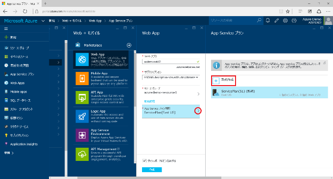Viewport: 333px width, 179px height.
Task: Select App Service Environment item
Action: pos(101,135)
